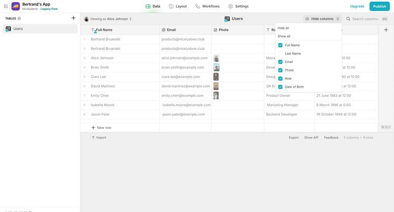This screenshot has height=212, width=394.
Task: Click the role 'Marketing Manager'
Action: tap(283, 105)
